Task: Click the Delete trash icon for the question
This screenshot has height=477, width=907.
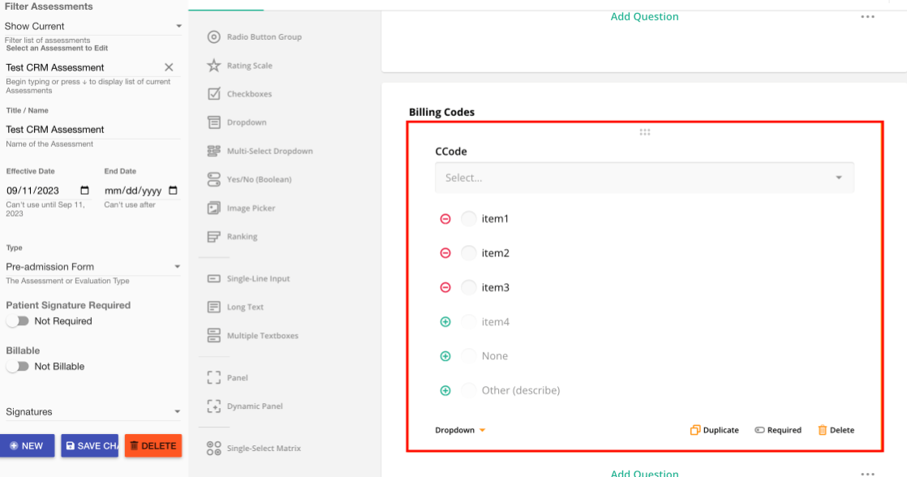Action: pos(823,430)
